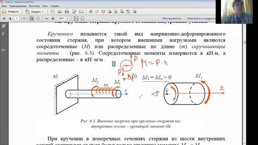Click the Открыть button label
Viewport: 258px width, 145px height.
tap(13, 12)
